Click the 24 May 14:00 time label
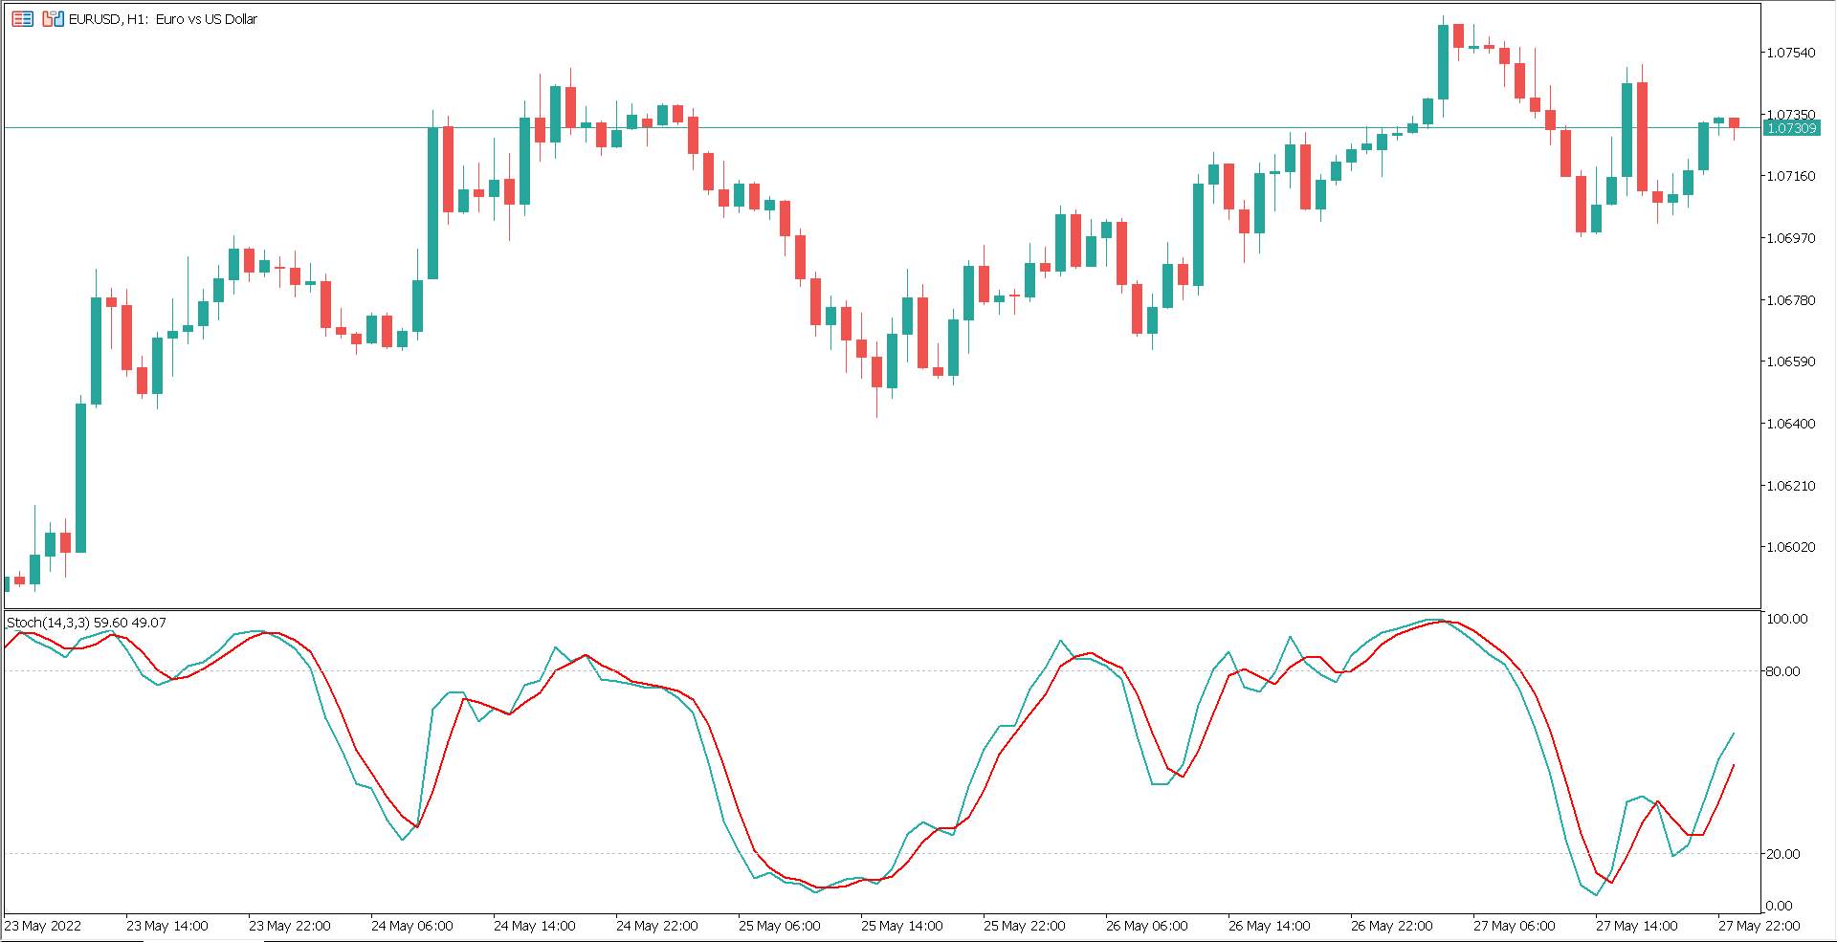The width and height of the screenshot is (1837, 942). click(x=535, y=926)
